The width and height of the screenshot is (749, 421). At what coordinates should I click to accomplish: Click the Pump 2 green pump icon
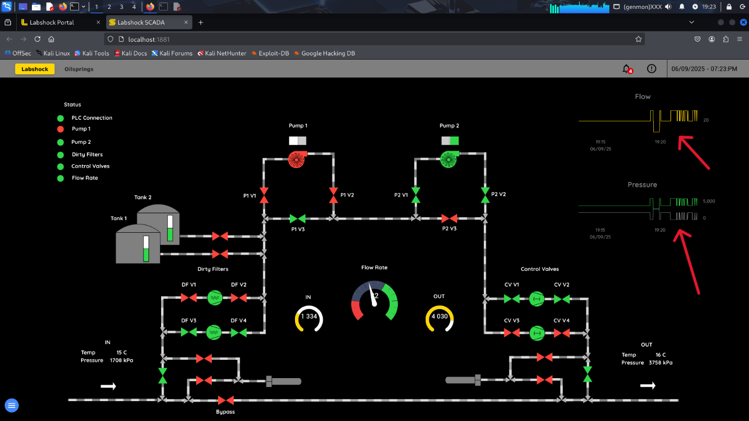point(448,159)
